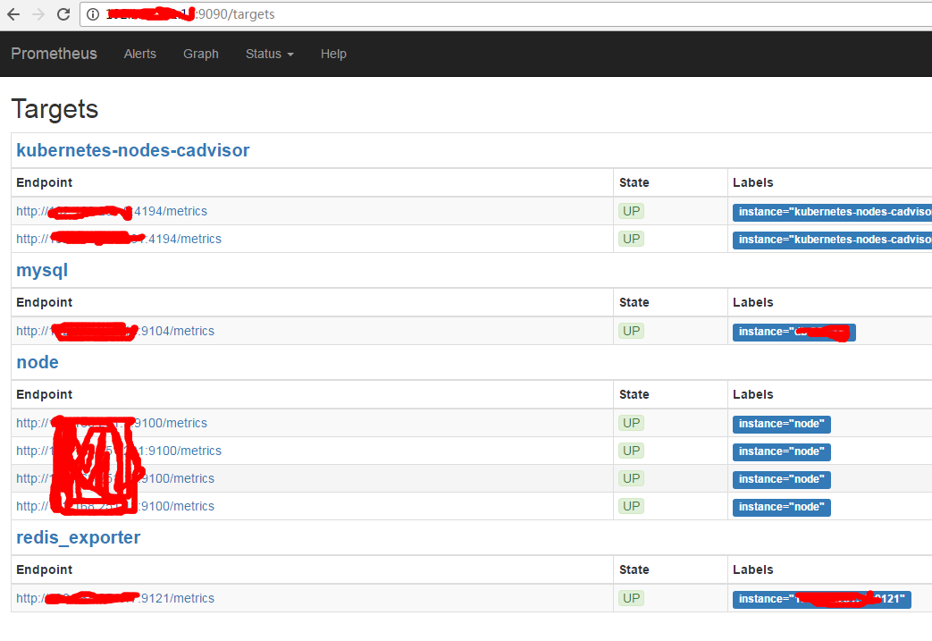Click instance="node" label in first node row
Image resolution: width=932 pixels, height=641 pixels.
[x=782, y=424]
